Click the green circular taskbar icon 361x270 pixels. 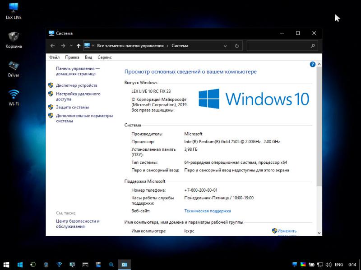tap(33, 265)
